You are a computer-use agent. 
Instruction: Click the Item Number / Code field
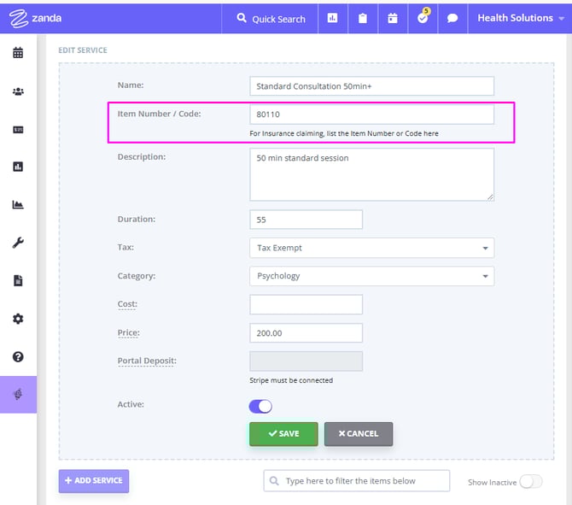point(371,114)
